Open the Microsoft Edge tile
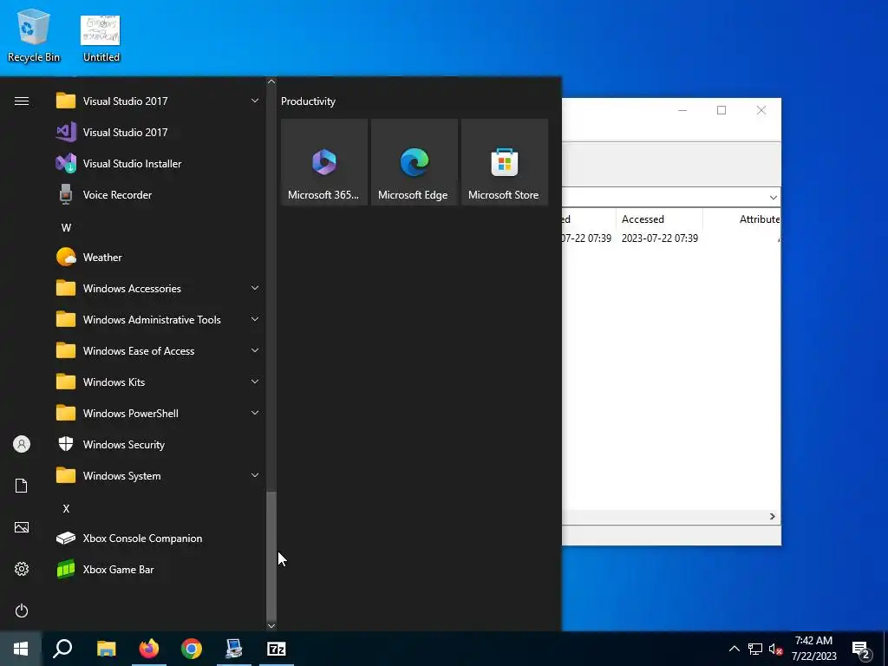 point(414,162)
